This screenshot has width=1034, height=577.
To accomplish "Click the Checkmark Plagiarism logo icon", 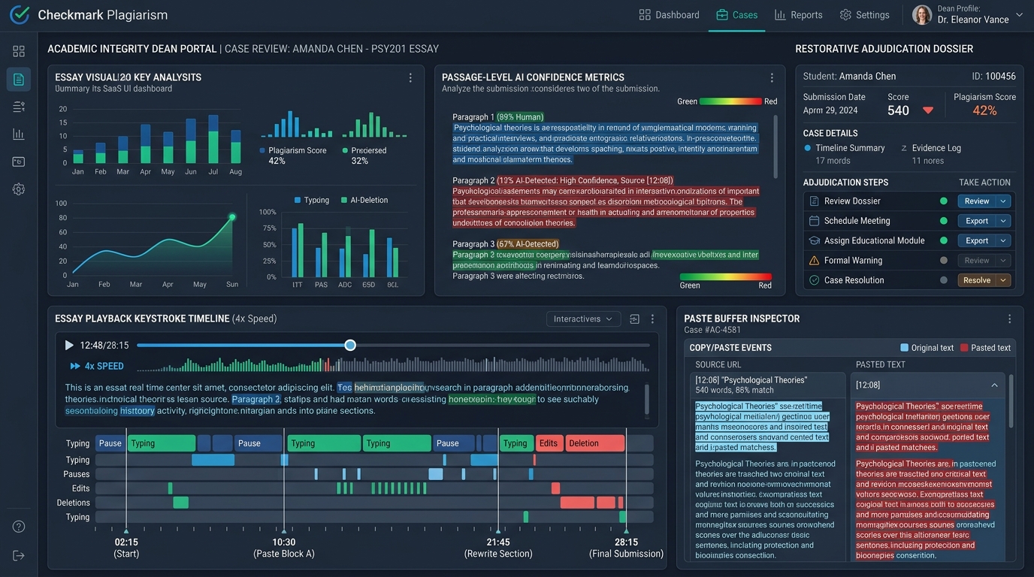I will click(x=20, y=15).
